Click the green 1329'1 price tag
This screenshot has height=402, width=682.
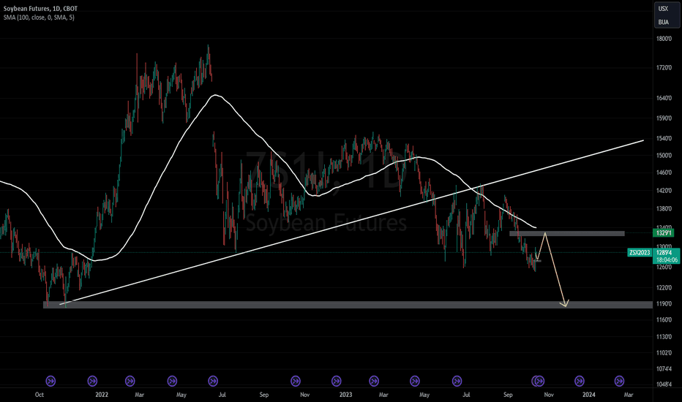click(x=664, y=233)
